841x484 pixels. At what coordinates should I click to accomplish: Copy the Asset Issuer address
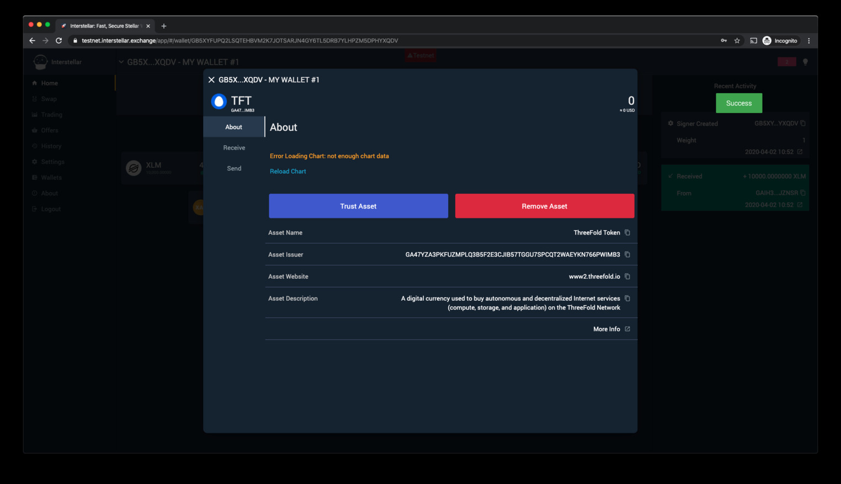click(x=627, y=254)
